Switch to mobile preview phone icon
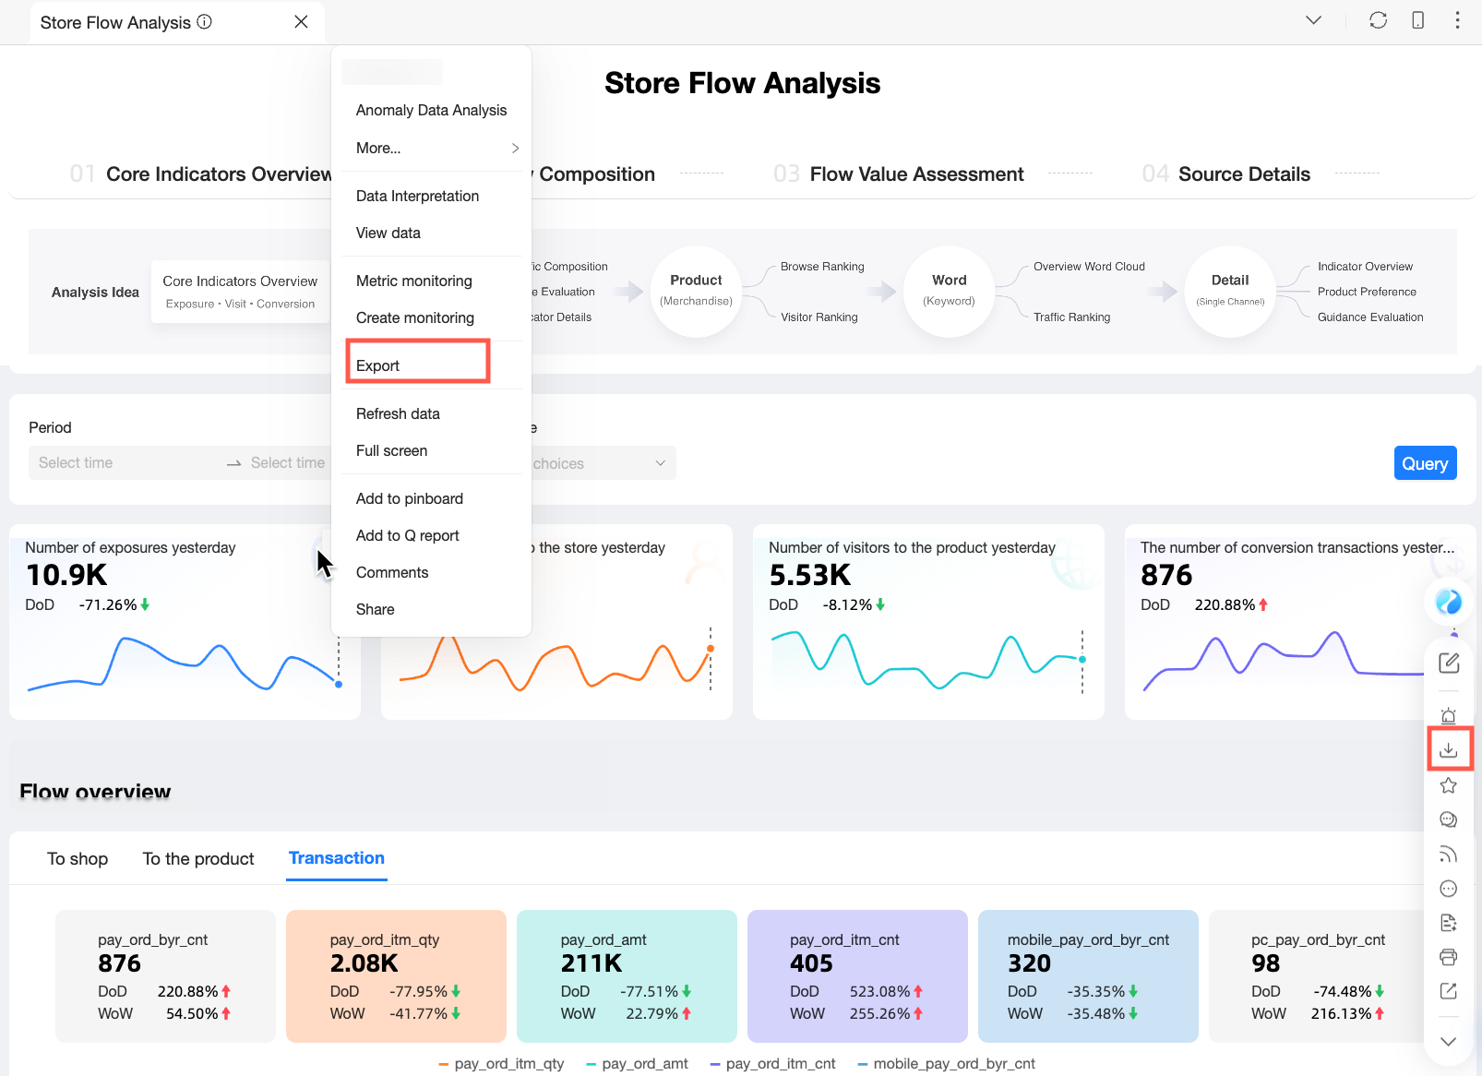This screenshot has width=1482, height=1076. tap(1417, 20)
